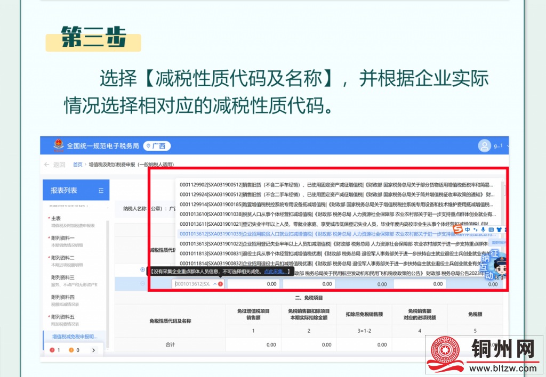Image resolution: width=546 pixels, height=377 pixels.
Task: Click Sogou microphone voice input icon
Action: point(483,230)
